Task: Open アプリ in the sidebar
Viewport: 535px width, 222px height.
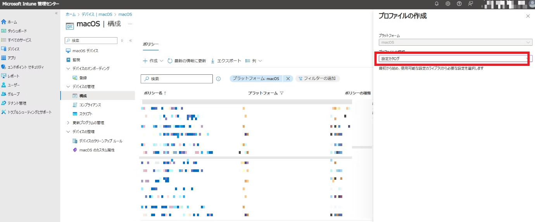Action: point(9,58)
